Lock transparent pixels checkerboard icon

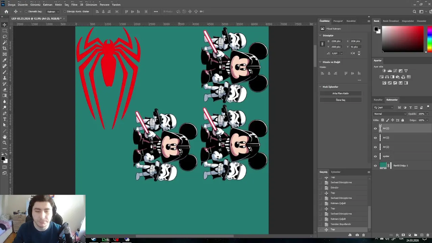[382, 120]
